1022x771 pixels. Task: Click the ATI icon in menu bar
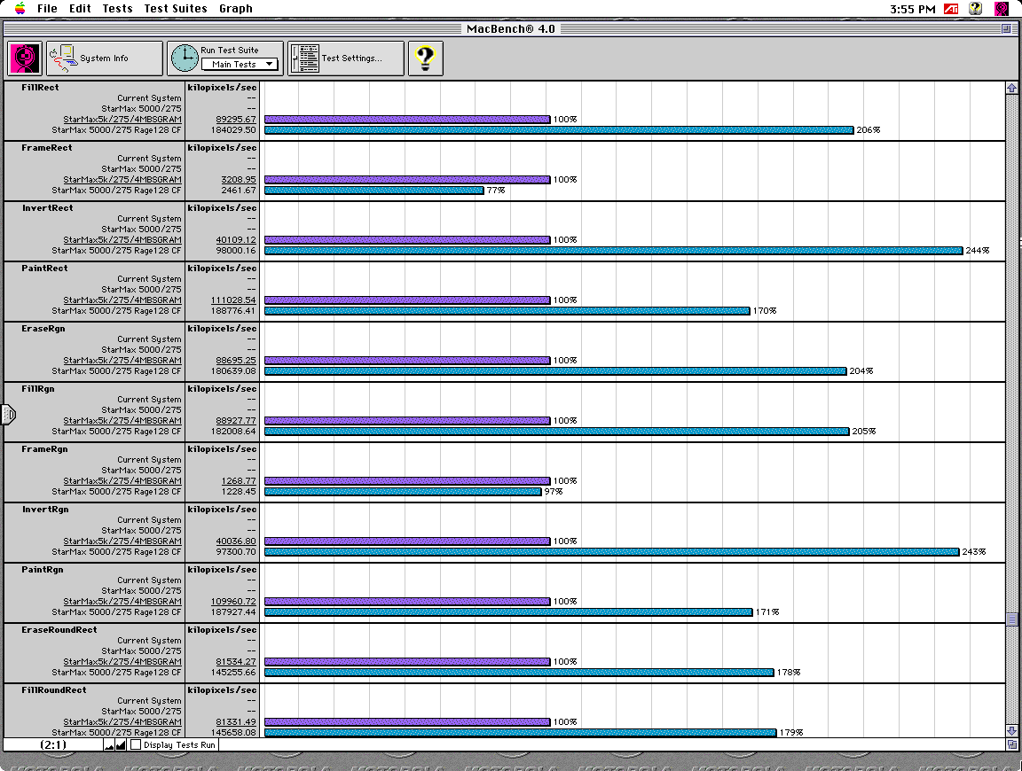point(951,9)
